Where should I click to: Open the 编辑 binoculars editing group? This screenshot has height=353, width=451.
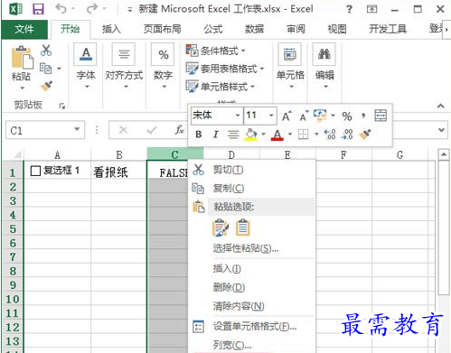tap(324, 54)
